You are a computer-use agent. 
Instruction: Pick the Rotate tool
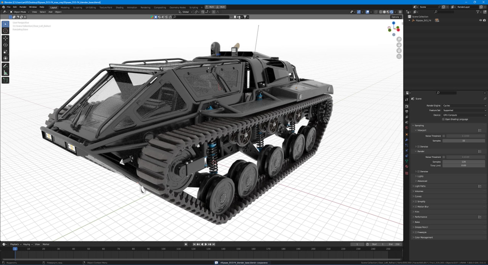coord(5,45)
